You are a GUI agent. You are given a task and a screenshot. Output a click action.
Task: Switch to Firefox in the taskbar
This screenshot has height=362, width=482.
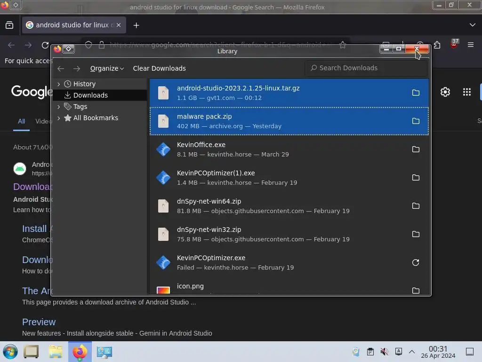coord(80,352)
